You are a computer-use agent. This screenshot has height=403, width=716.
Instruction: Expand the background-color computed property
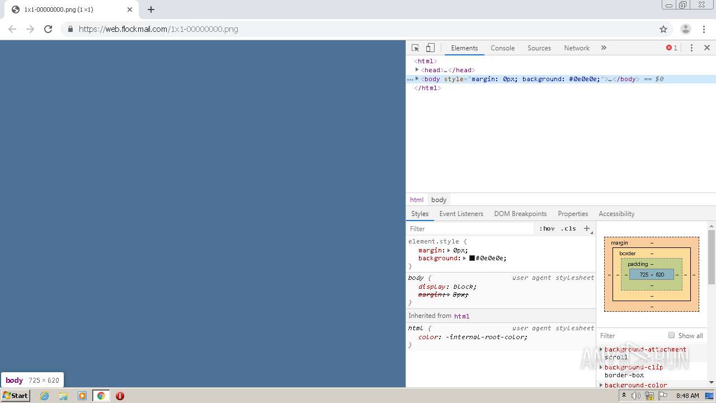pos(601,385)
